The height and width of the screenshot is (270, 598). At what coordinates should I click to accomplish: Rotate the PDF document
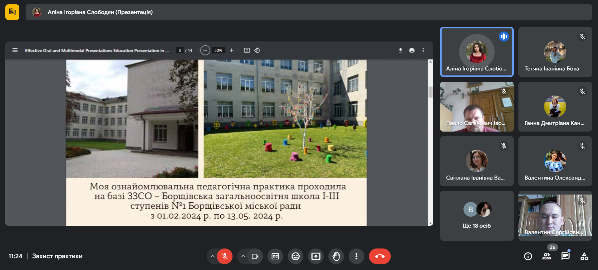(x=257, y=50)
